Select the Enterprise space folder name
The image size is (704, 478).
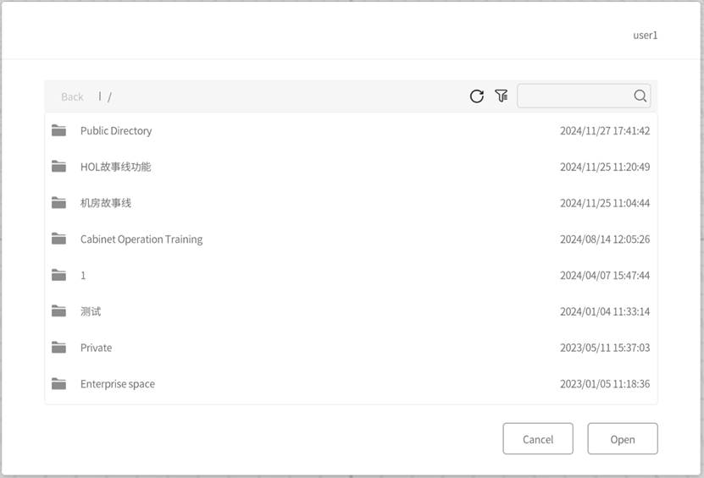click(118, 384)
